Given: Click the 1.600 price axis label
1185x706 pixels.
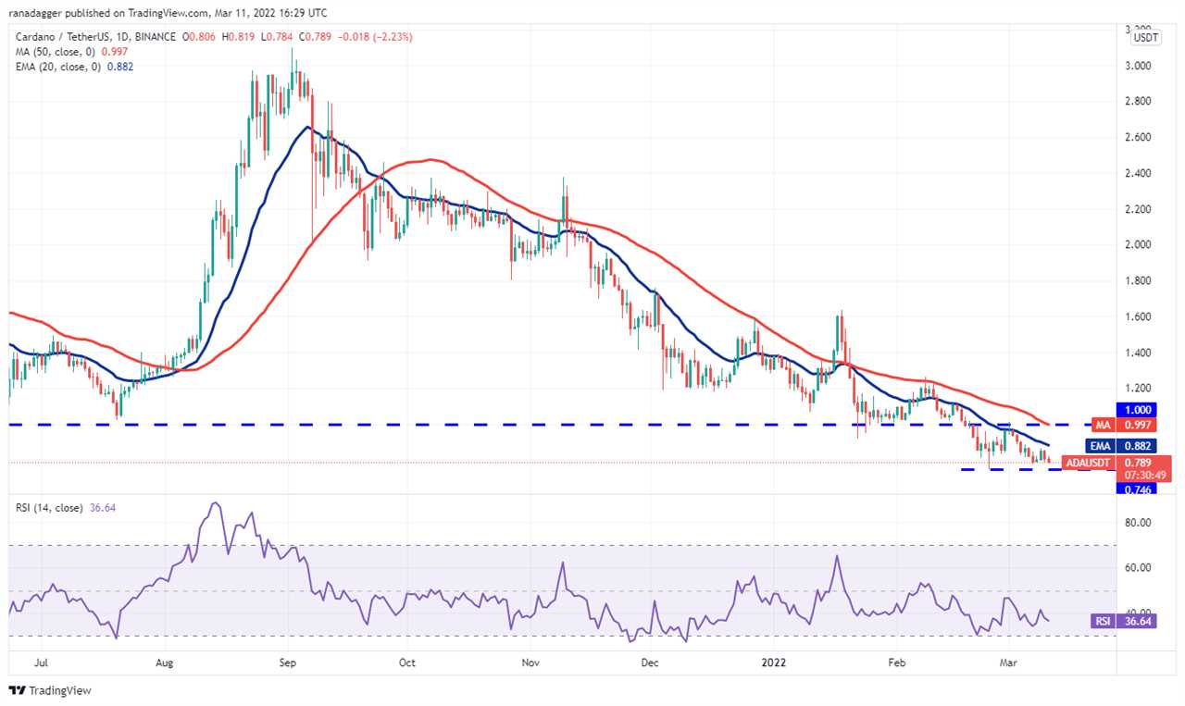Looking at the screenshot, I should tap(1138, 316).
